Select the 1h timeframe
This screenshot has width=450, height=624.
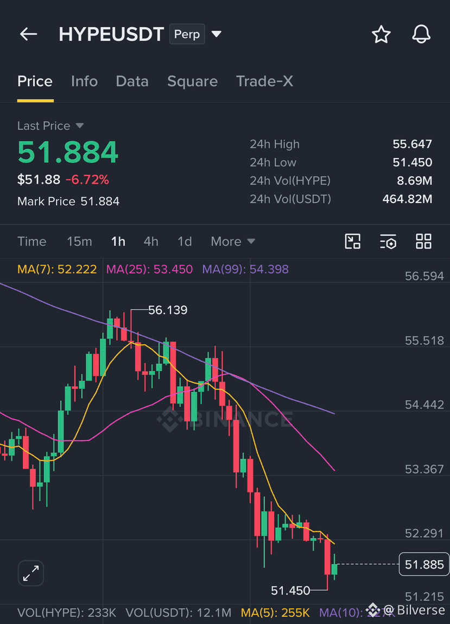118,241
